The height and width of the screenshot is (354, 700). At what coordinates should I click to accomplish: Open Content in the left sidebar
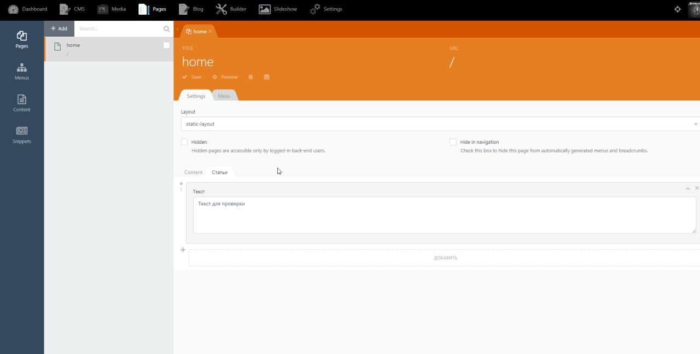[x=22, y=103]
